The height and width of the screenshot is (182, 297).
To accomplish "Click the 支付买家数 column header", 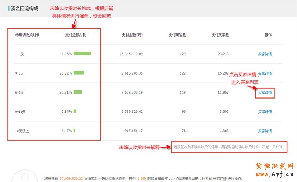I will pyautogui.click(x=220, y=35).
